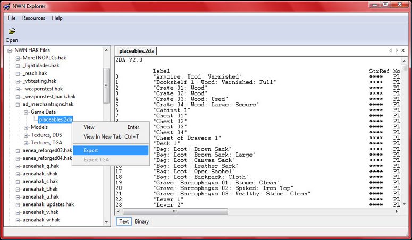Collapse ad_merchantsigns.hak node
The image size is (412, 240).
click(18, 105)
